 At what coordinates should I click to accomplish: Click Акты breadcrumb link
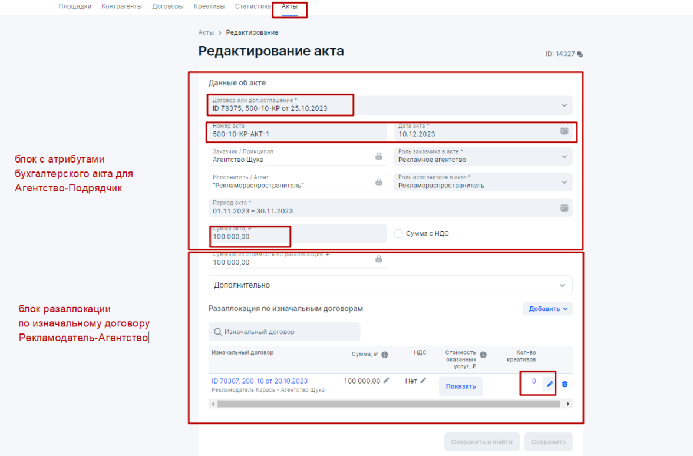(x=206, y=32)
